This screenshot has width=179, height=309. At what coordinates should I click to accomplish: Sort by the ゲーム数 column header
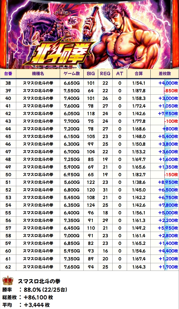[x=72, y=73]
